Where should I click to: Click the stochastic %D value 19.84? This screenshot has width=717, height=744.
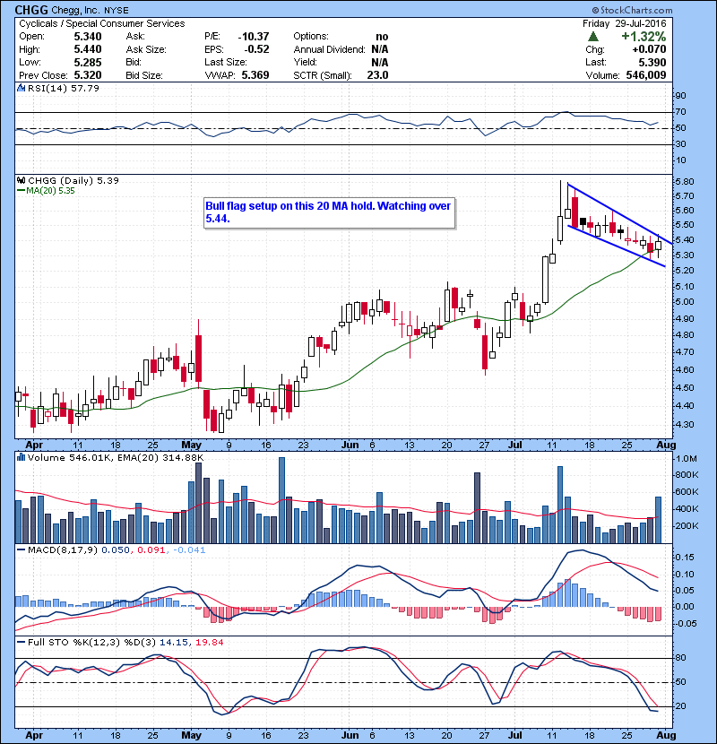tap(209, 642)
